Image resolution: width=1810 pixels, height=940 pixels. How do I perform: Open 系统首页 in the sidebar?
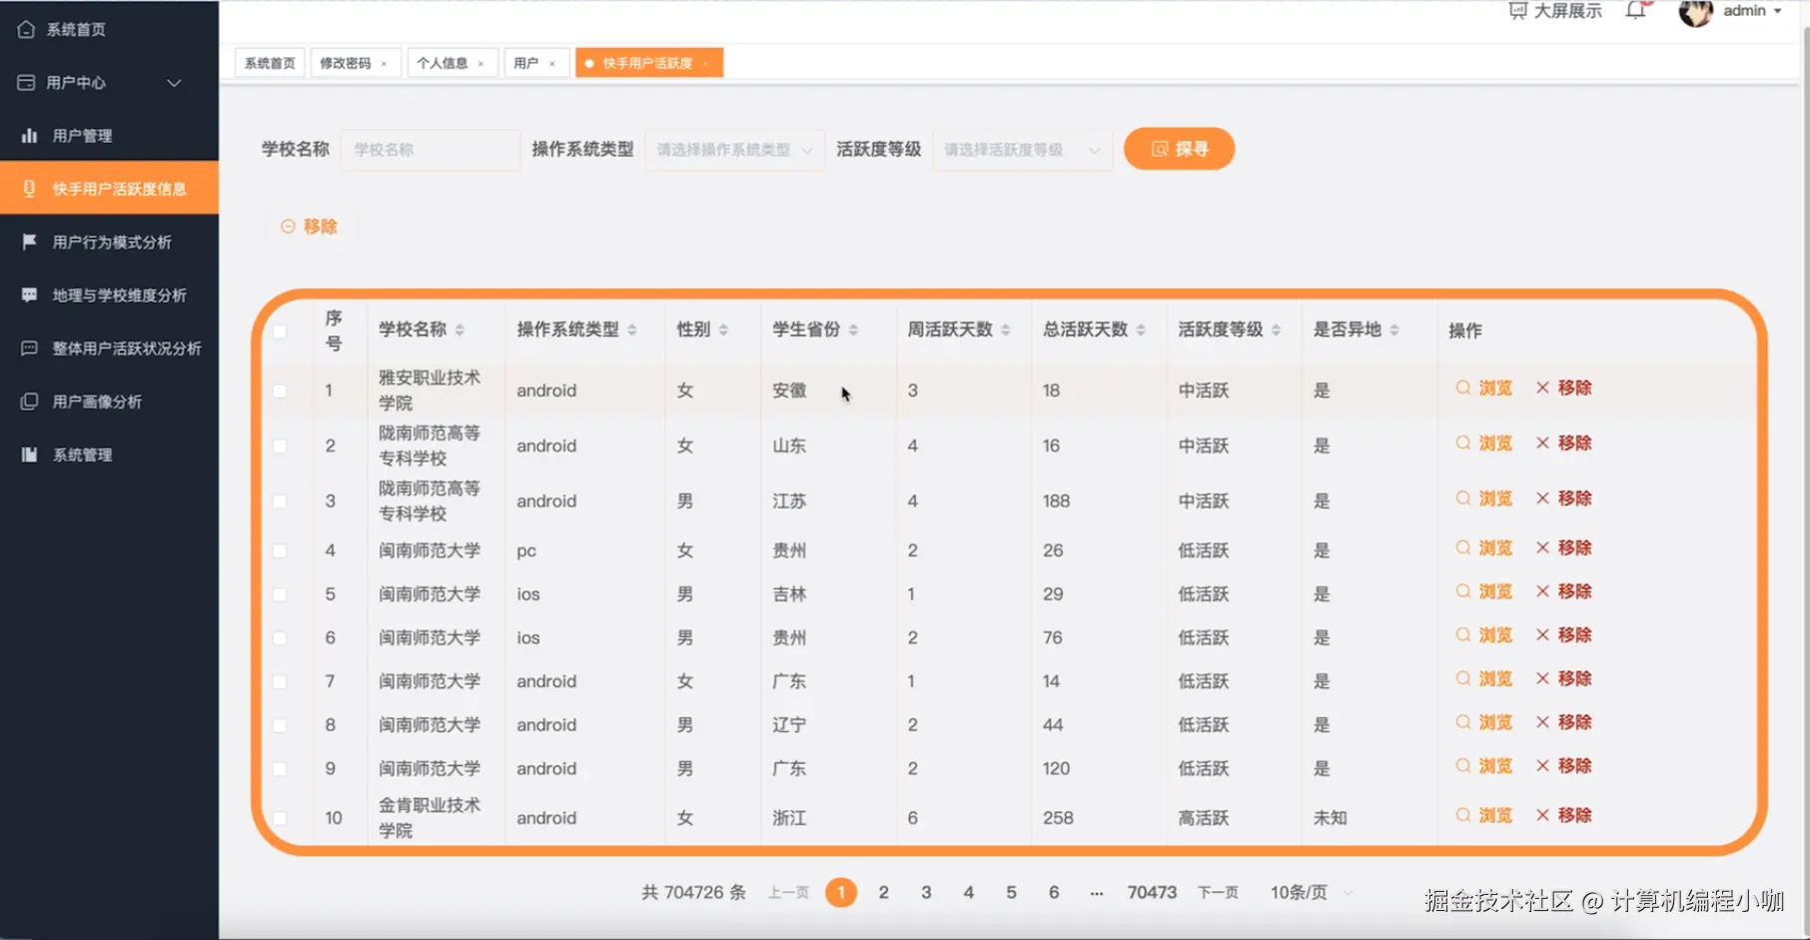[x=109, y=30]
